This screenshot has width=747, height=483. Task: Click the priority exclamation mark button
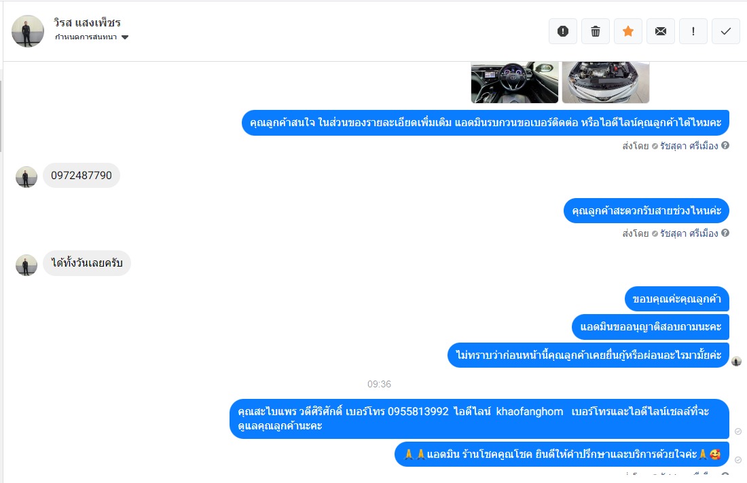point(693,31)
